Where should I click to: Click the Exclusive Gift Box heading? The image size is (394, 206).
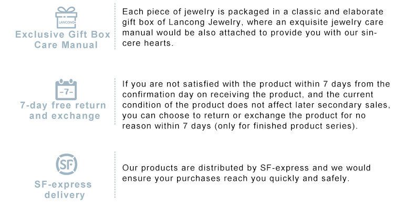[63, 35]
